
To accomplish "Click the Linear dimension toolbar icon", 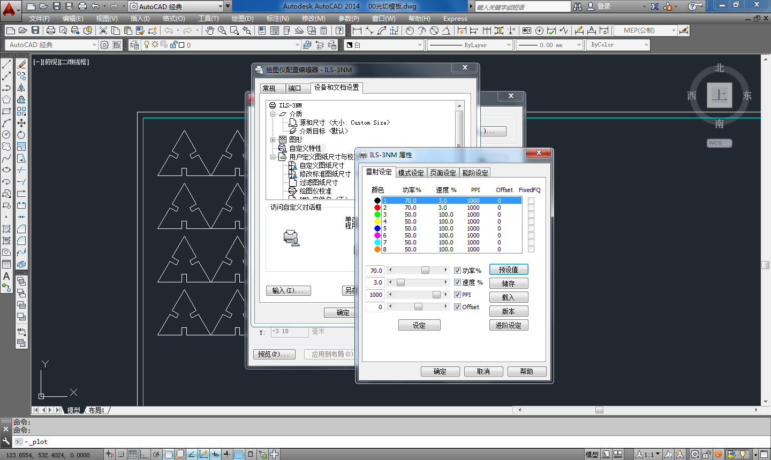I will pos(357,30).
